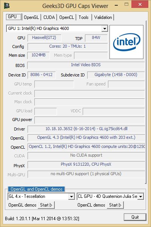Open the CUDA tab
The width and height of the screenshot is (151, 227).
[49, 17]
